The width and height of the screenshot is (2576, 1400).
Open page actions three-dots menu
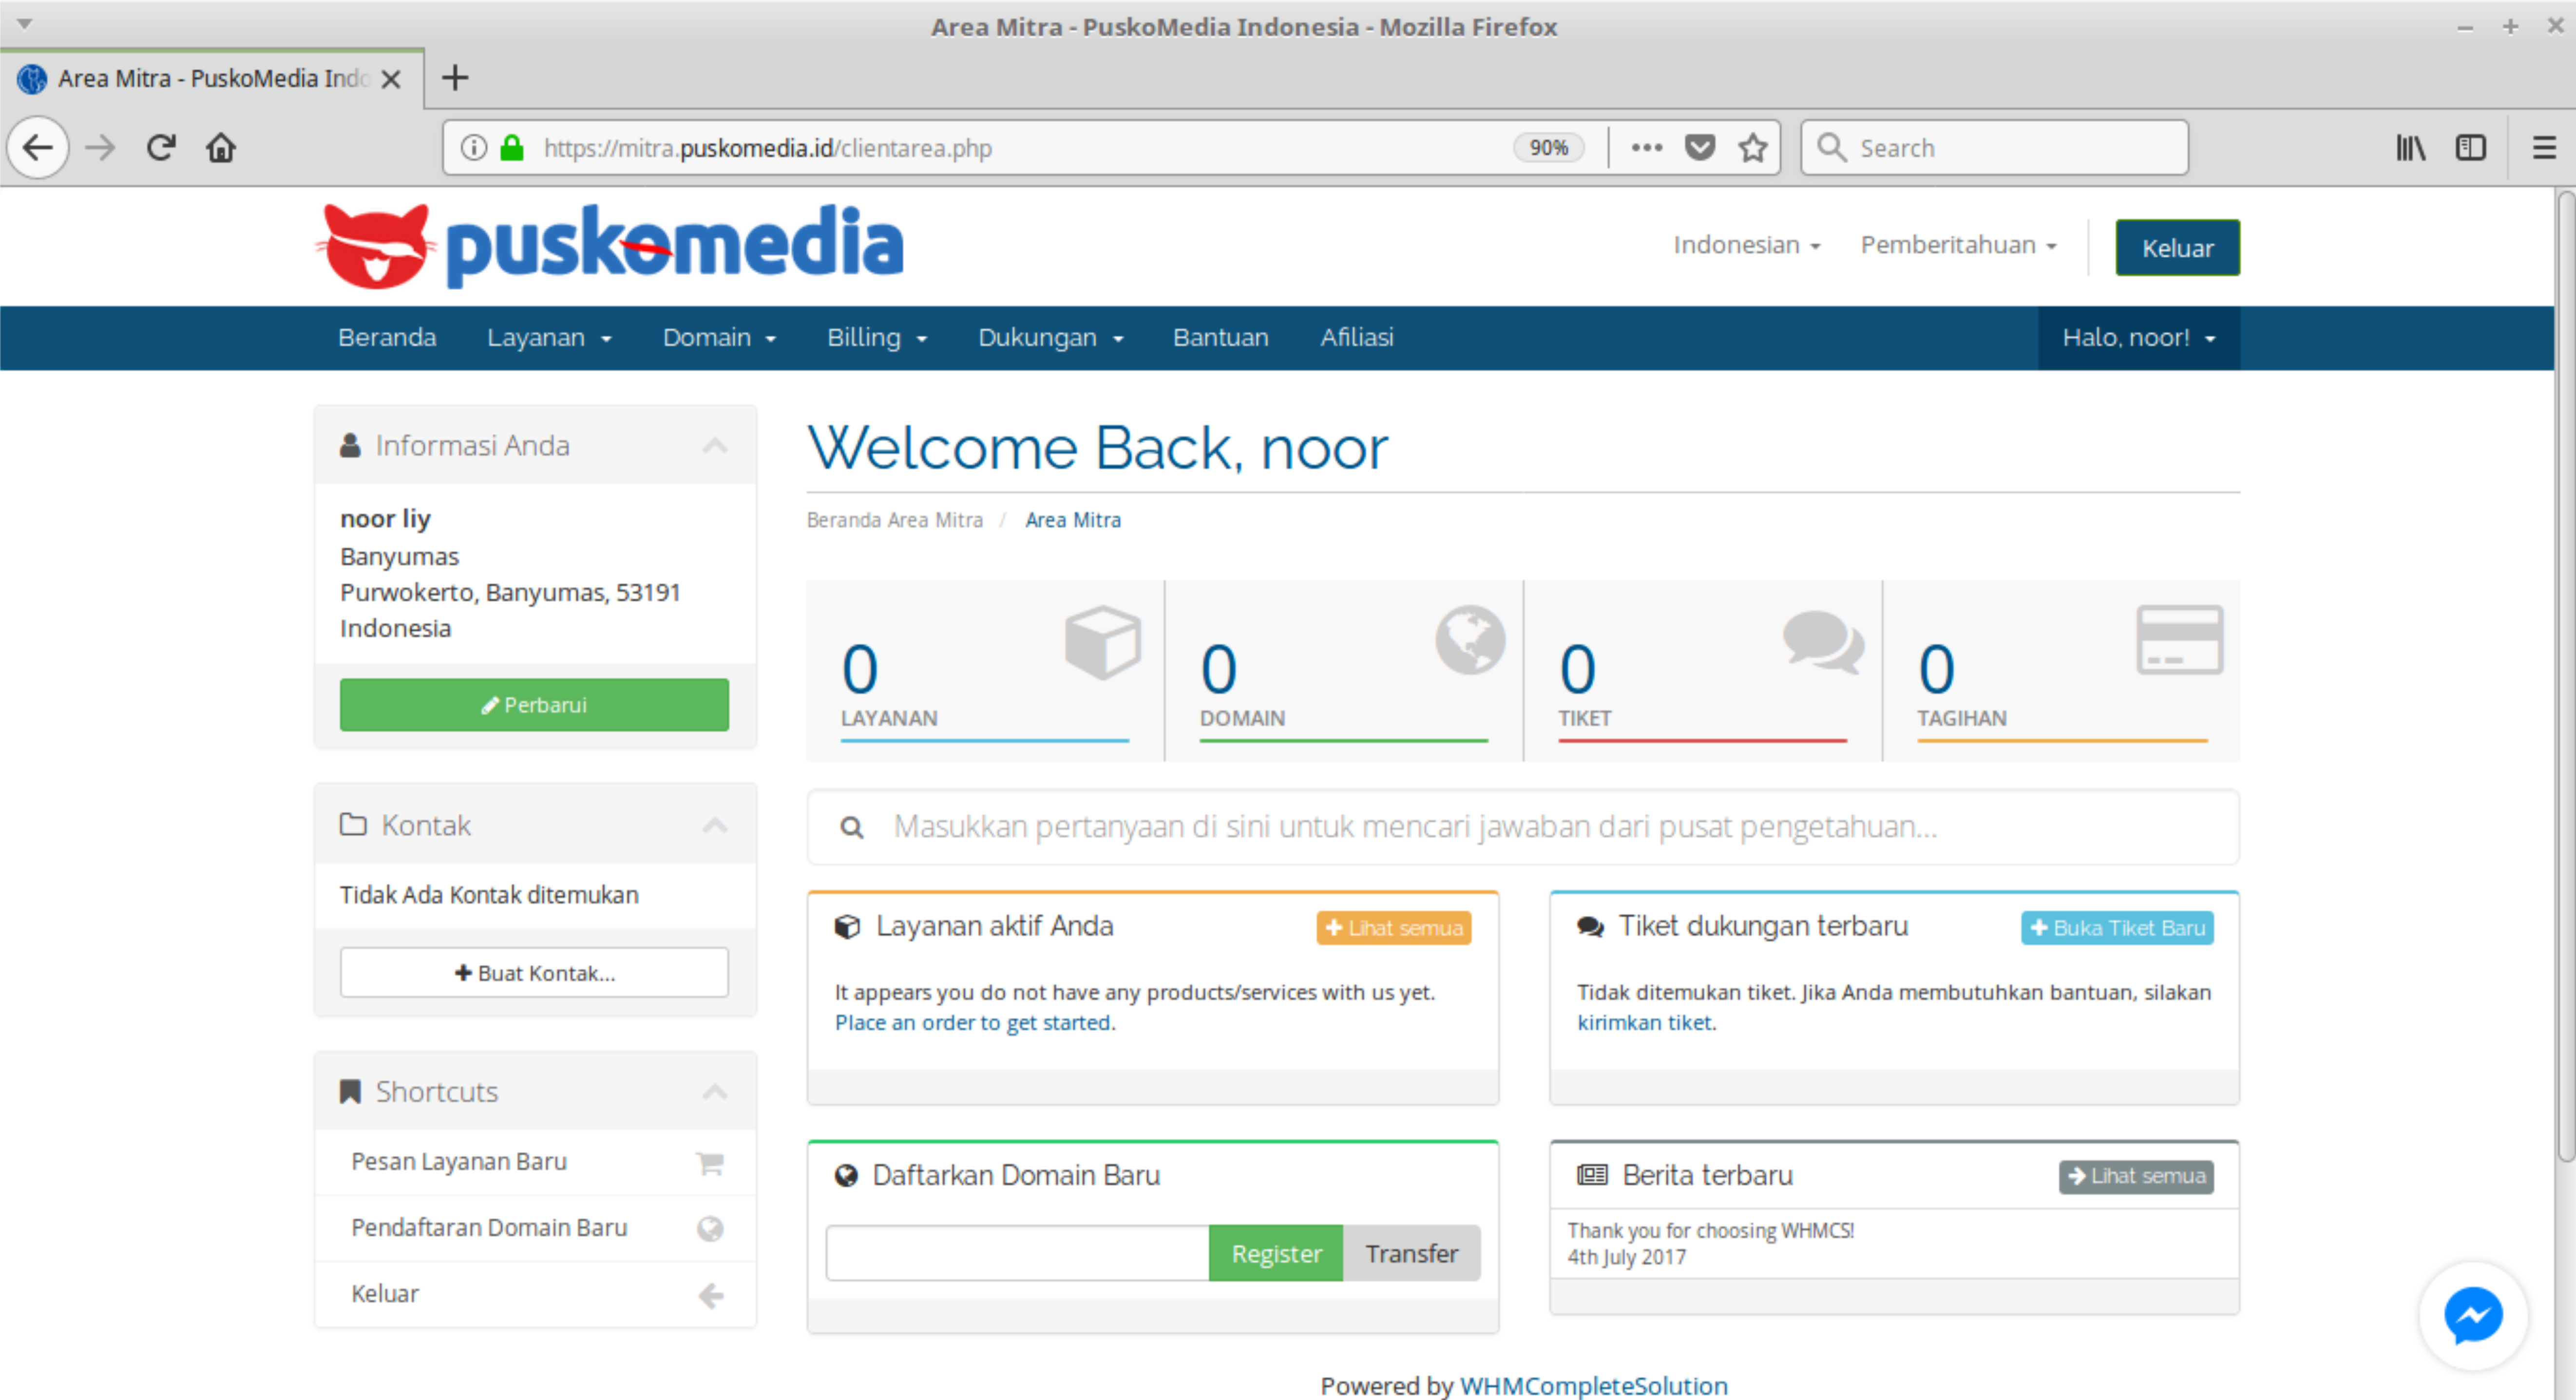tap(1646, 148)
